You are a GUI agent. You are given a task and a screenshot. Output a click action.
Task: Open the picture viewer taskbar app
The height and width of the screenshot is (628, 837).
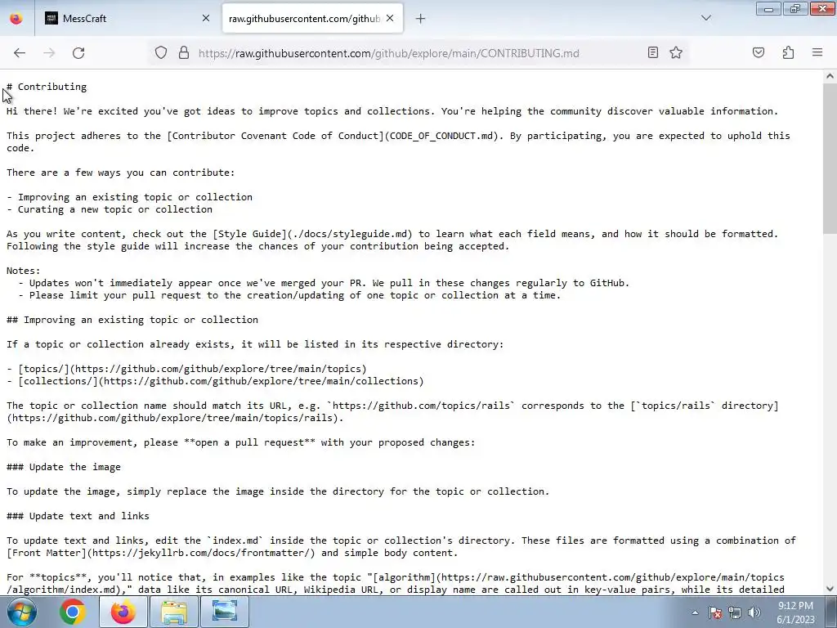pos(225,612)
